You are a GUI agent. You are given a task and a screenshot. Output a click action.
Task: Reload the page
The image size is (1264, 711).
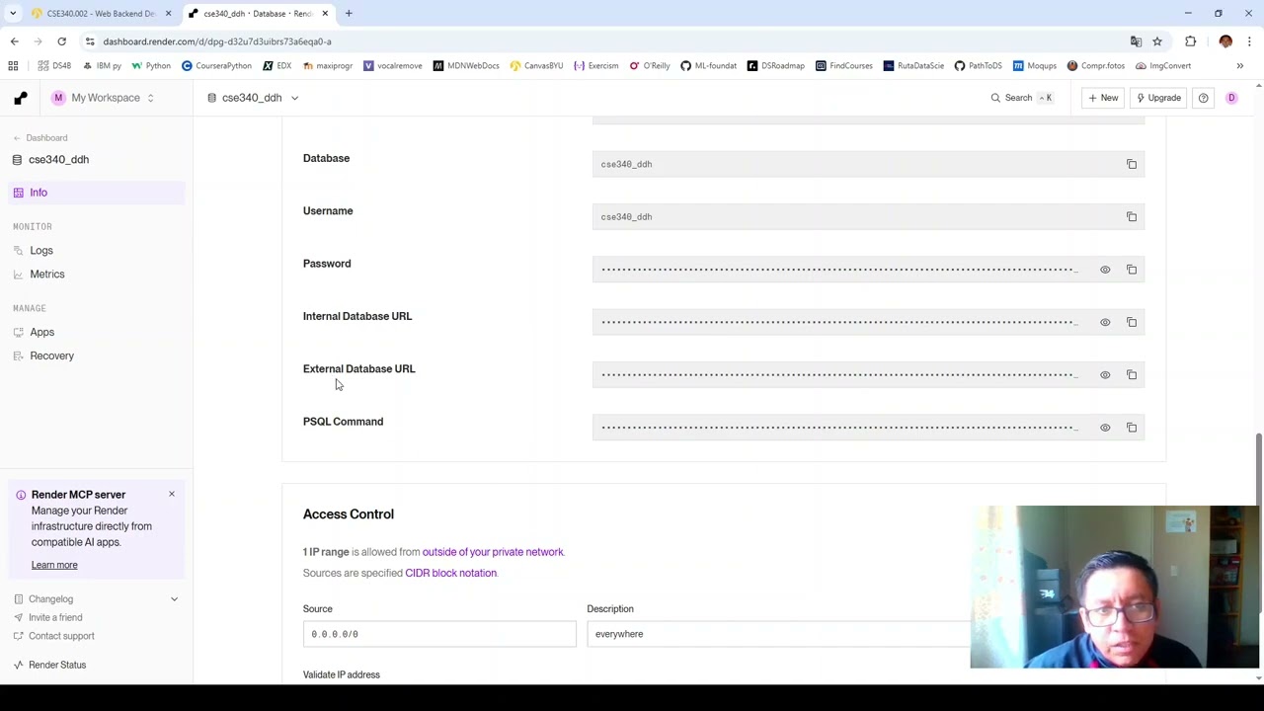(61, 41)
